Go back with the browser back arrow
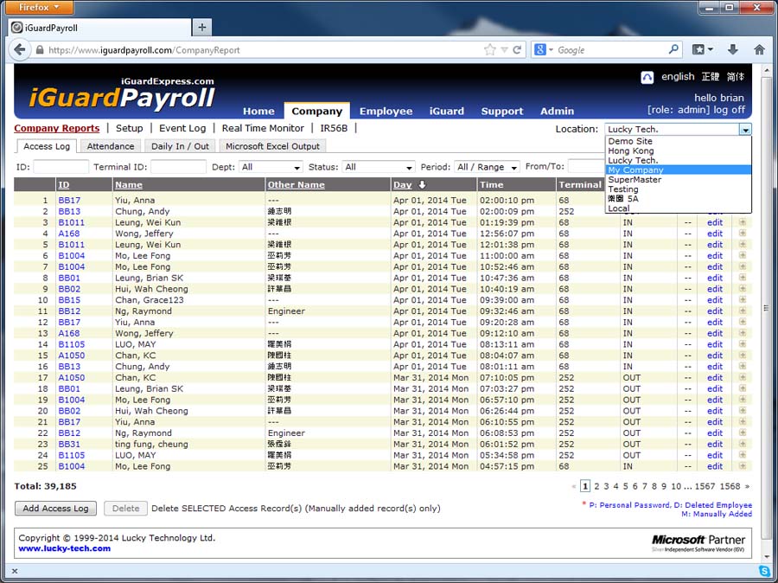The image size is (778, 583). pos(20,49)
